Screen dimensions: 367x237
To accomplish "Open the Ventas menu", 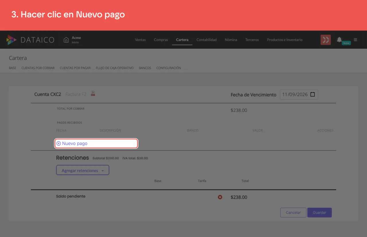I will 140,40.
